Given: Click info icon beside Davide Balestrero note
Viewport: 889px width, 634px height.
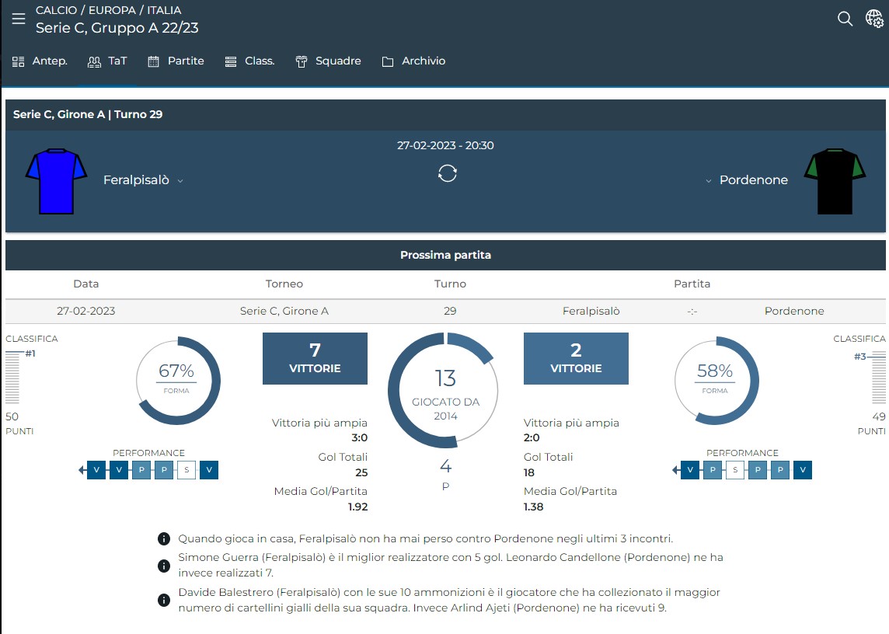Looking at the screenshot, I should coord(164,600).
